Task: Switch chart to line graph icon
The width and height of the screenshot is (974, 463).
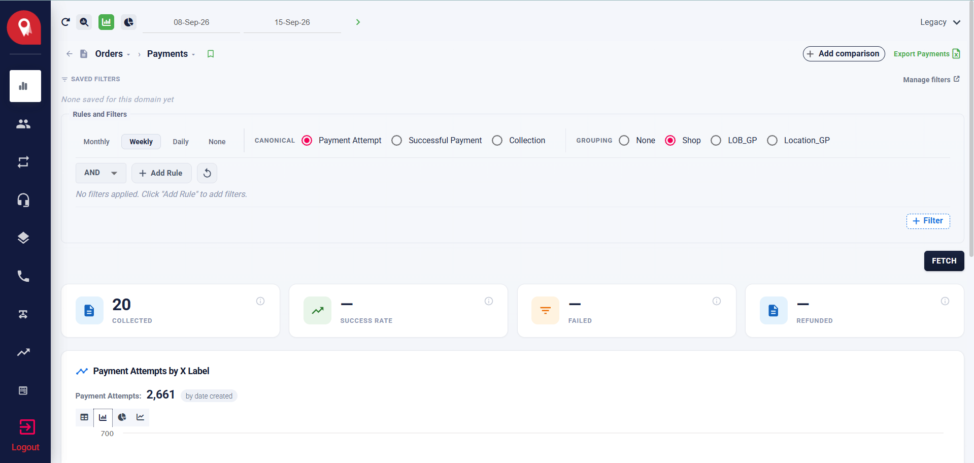Action: pos(141,417)
